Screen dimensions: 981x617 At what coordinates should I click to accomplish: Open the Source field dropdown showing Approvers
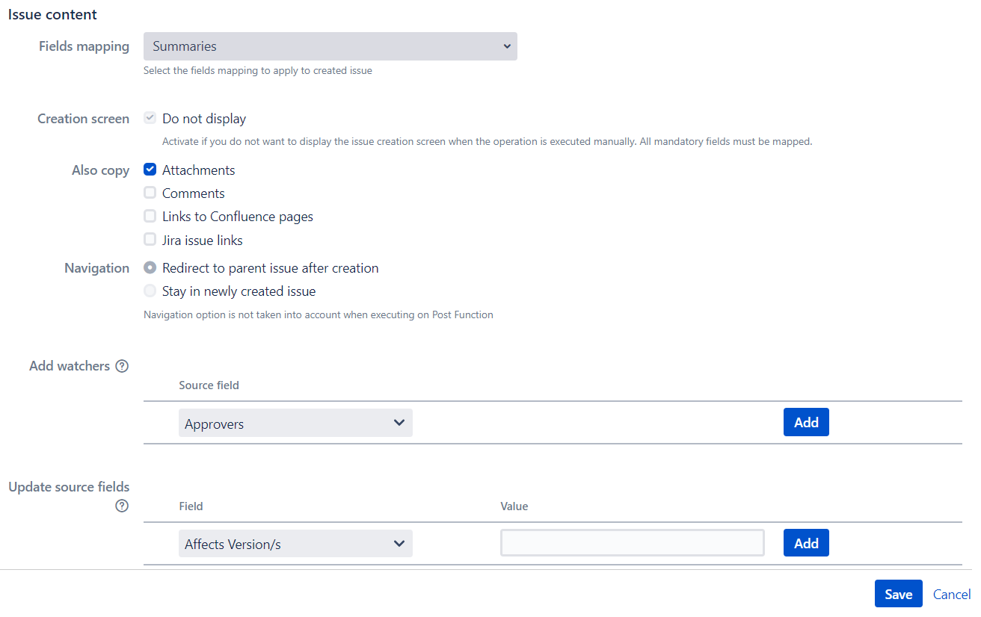(295, 423)
